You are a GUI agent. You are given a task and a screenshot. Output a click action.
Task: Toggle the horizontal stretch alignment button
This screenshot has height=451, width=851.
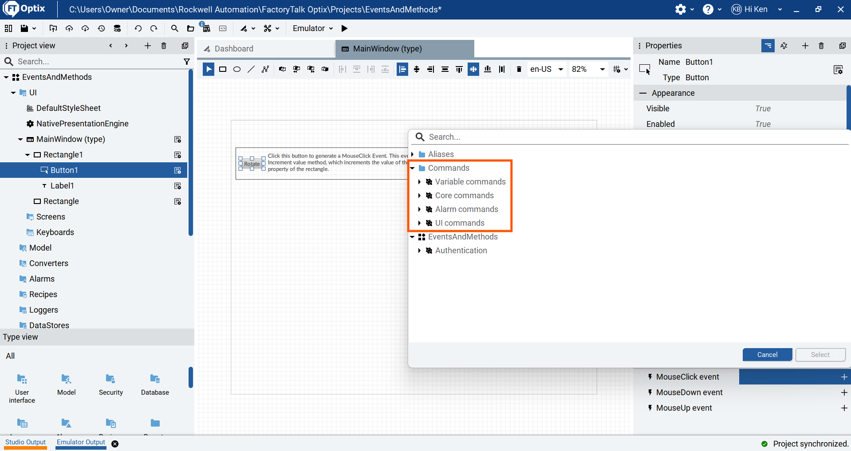pyautogui.click(x=473, y=69)
